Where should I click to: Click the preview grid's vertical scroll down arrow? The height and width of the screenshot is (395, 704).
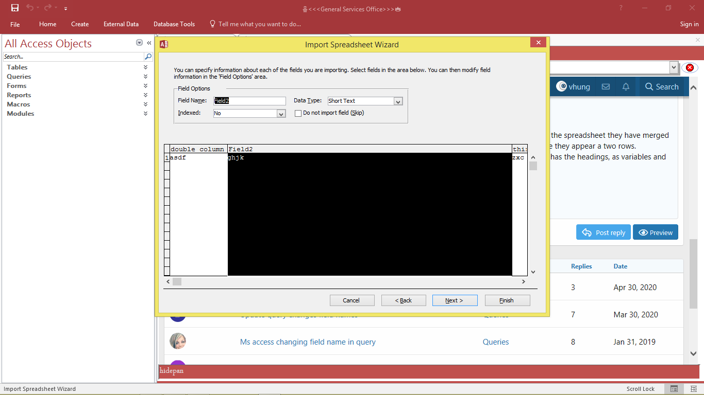533,272
